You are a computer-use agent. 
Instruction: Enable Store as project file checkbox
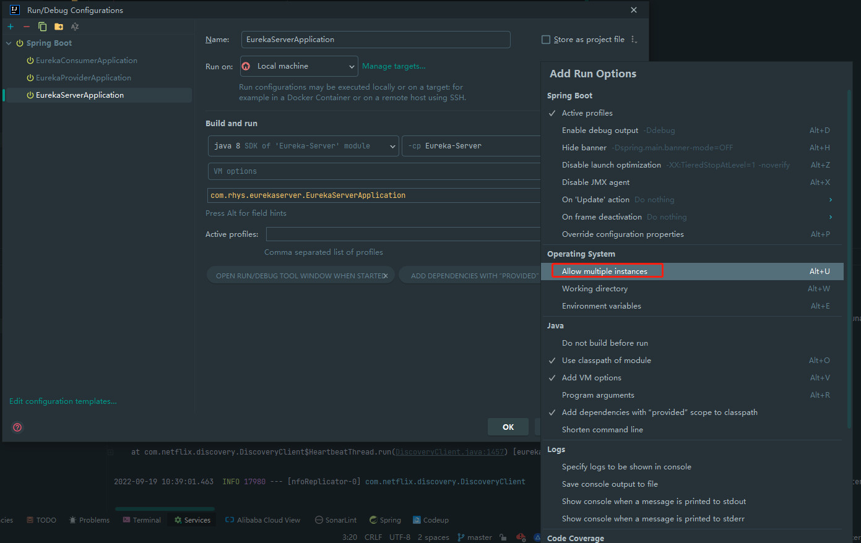click(x=546, y=40)
